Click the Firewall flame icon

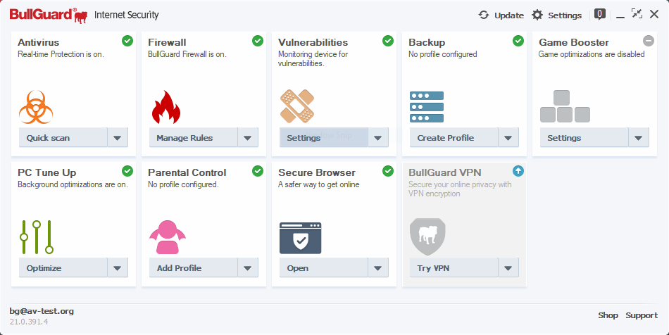coord(166,107)
